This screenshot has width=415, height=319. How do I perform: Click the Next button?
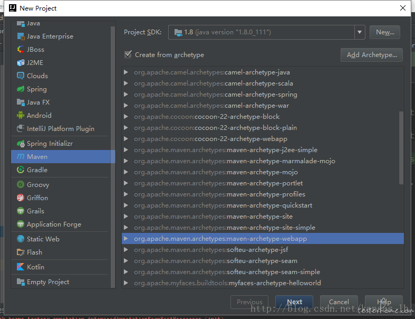[294, 302]
